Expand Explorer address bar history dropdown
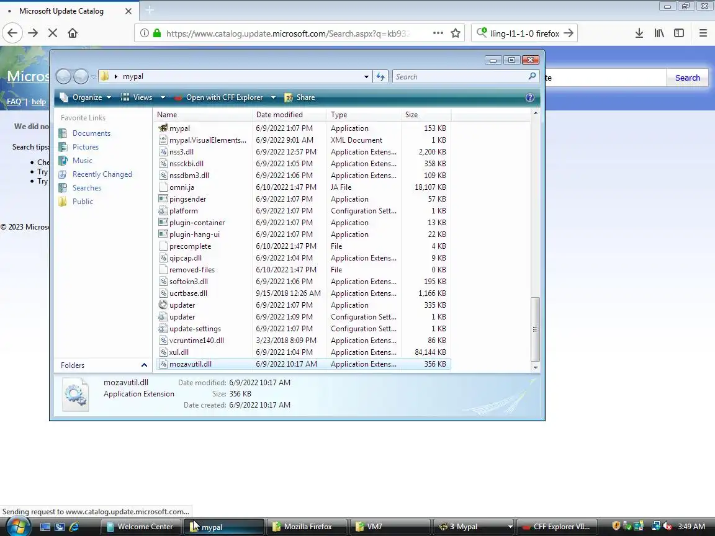 coord(366,76)
